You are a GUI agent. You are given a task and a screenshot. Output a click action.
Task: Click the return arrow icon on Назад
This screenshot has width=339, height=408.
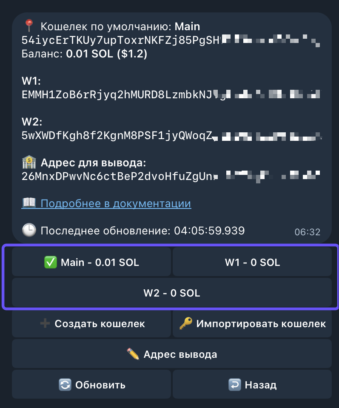(x=234, y=385)
